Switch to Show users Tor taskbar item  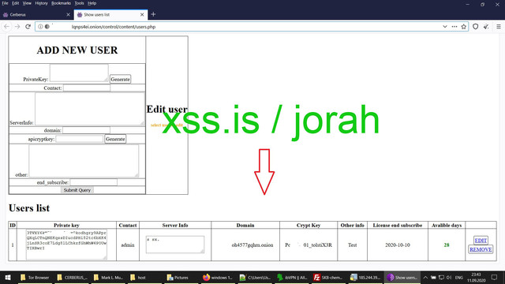coord(402,277)
